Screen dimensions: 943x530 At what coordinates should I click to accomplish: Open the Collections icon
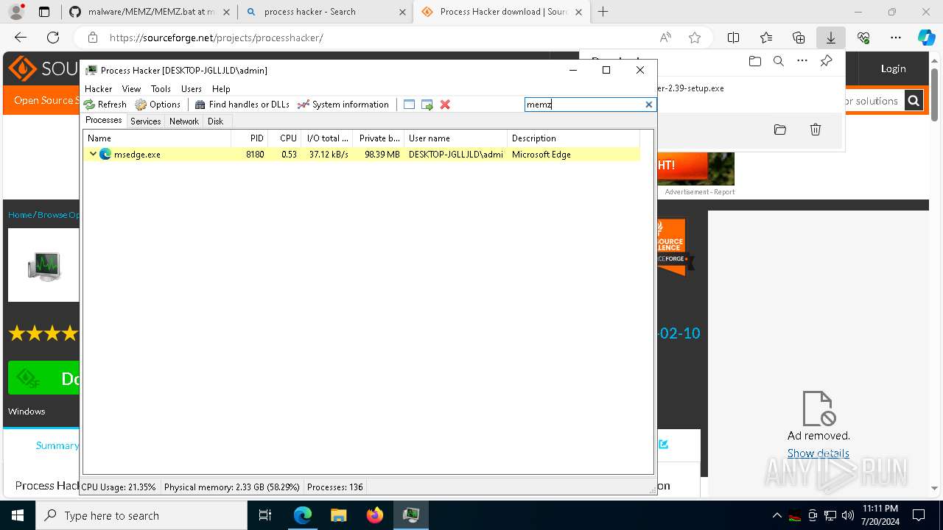799,38
